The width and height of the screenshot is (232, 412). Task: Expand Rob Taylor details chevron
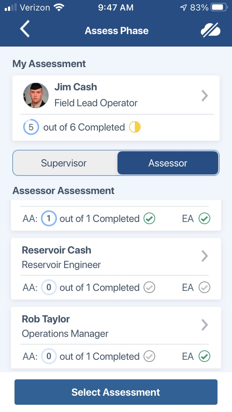click(x=204, y=325)
